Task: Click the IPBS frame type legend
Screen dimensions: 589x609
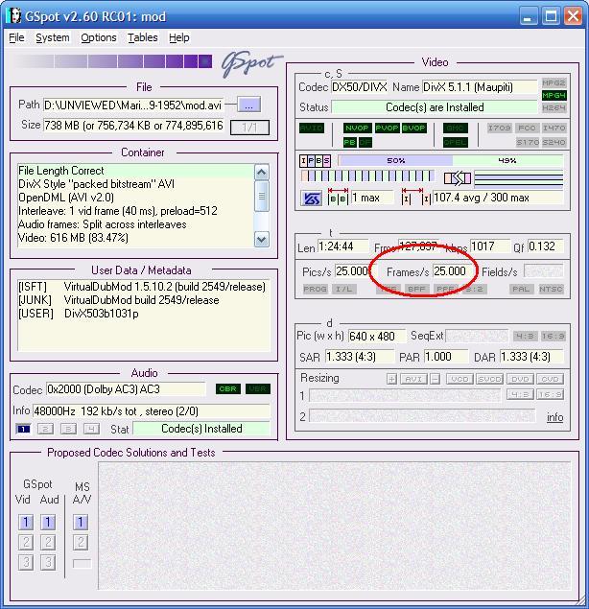Action: pyautogui.click(x=315, y=160)
